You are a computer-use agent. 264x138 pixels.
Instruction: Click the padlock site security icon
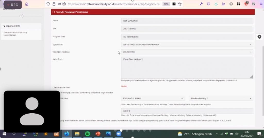(x=54, y=4)
